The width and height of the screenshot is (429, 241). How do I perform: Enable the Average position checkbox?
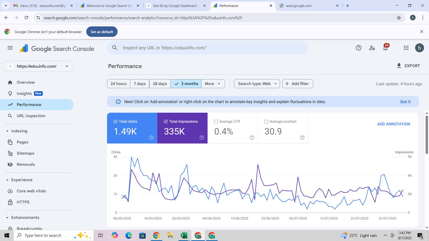pyautogui.click(x=266, y=122)
